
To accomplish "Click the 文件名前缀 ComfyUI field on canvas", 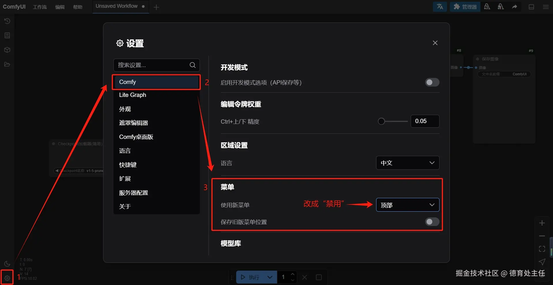I will pyautogui.click(x=504, y=74).
